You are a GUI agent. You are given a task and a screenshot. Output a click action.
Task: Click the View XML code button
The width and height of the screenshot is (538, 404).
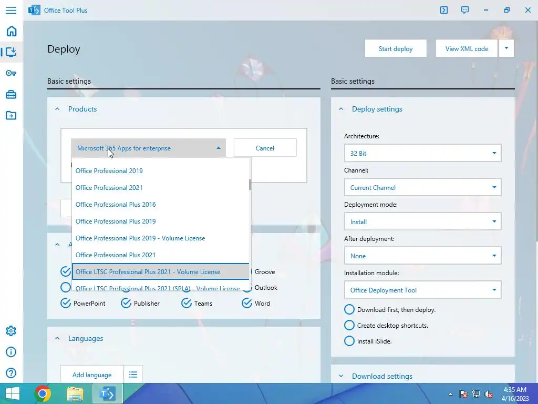[x=467, y=48]
